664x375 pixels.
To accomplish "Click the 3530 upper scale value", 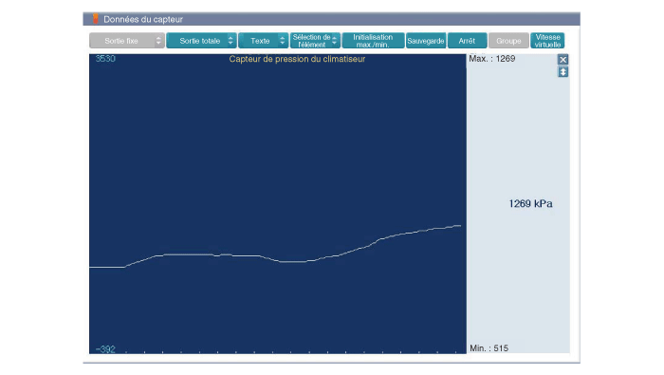I will 105,59.
